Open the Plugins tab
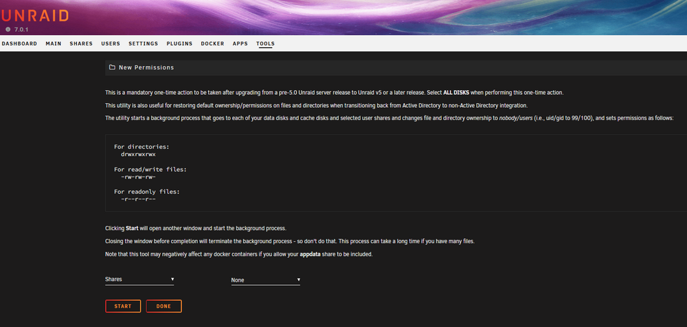This screenshot has height=327, width=687. 179,44
